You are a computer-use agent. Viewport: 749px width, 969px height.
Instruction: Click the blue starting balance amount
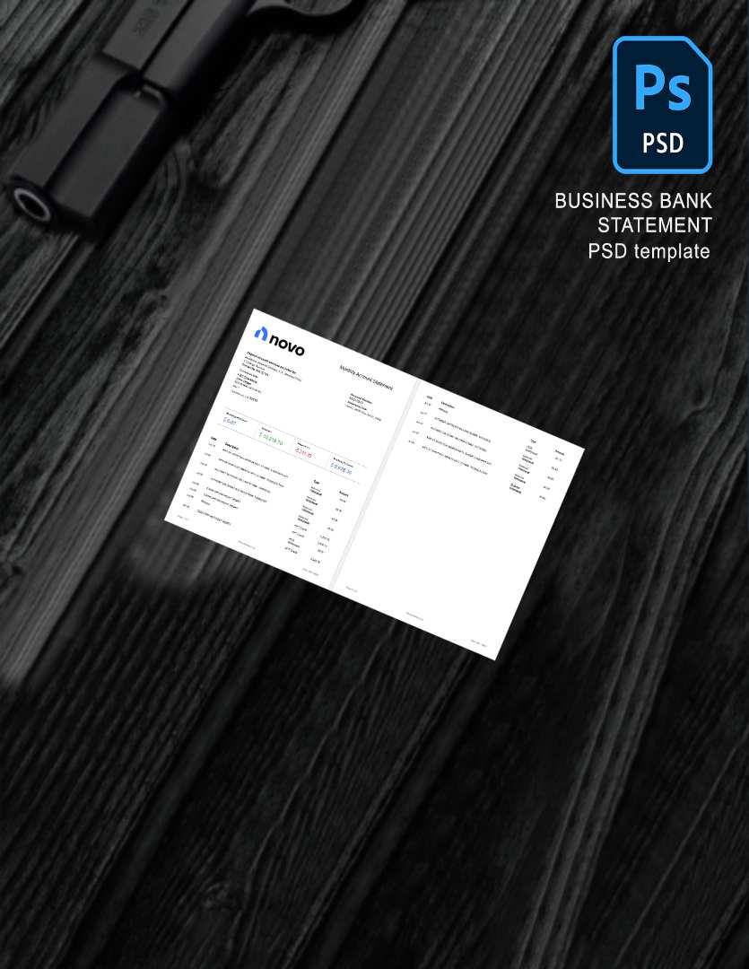pyautogui.click(x=230, y=422)
